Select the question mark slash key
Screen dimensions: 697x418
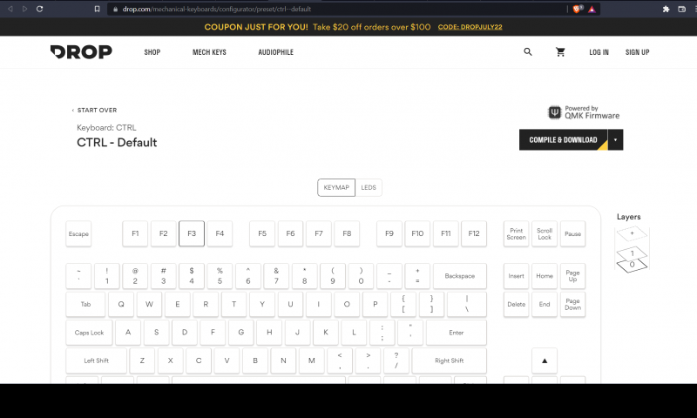click(396, 361)
